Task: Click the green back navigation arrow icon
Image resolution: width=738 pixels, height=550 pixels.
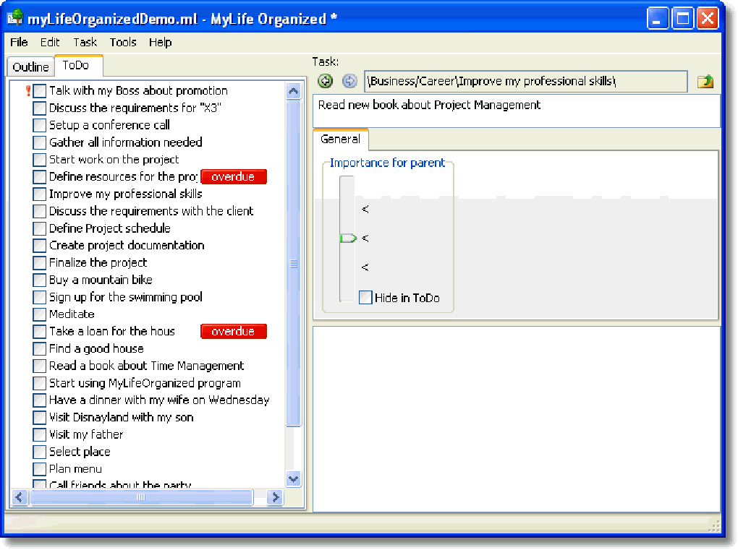Action: pos(325,82)
